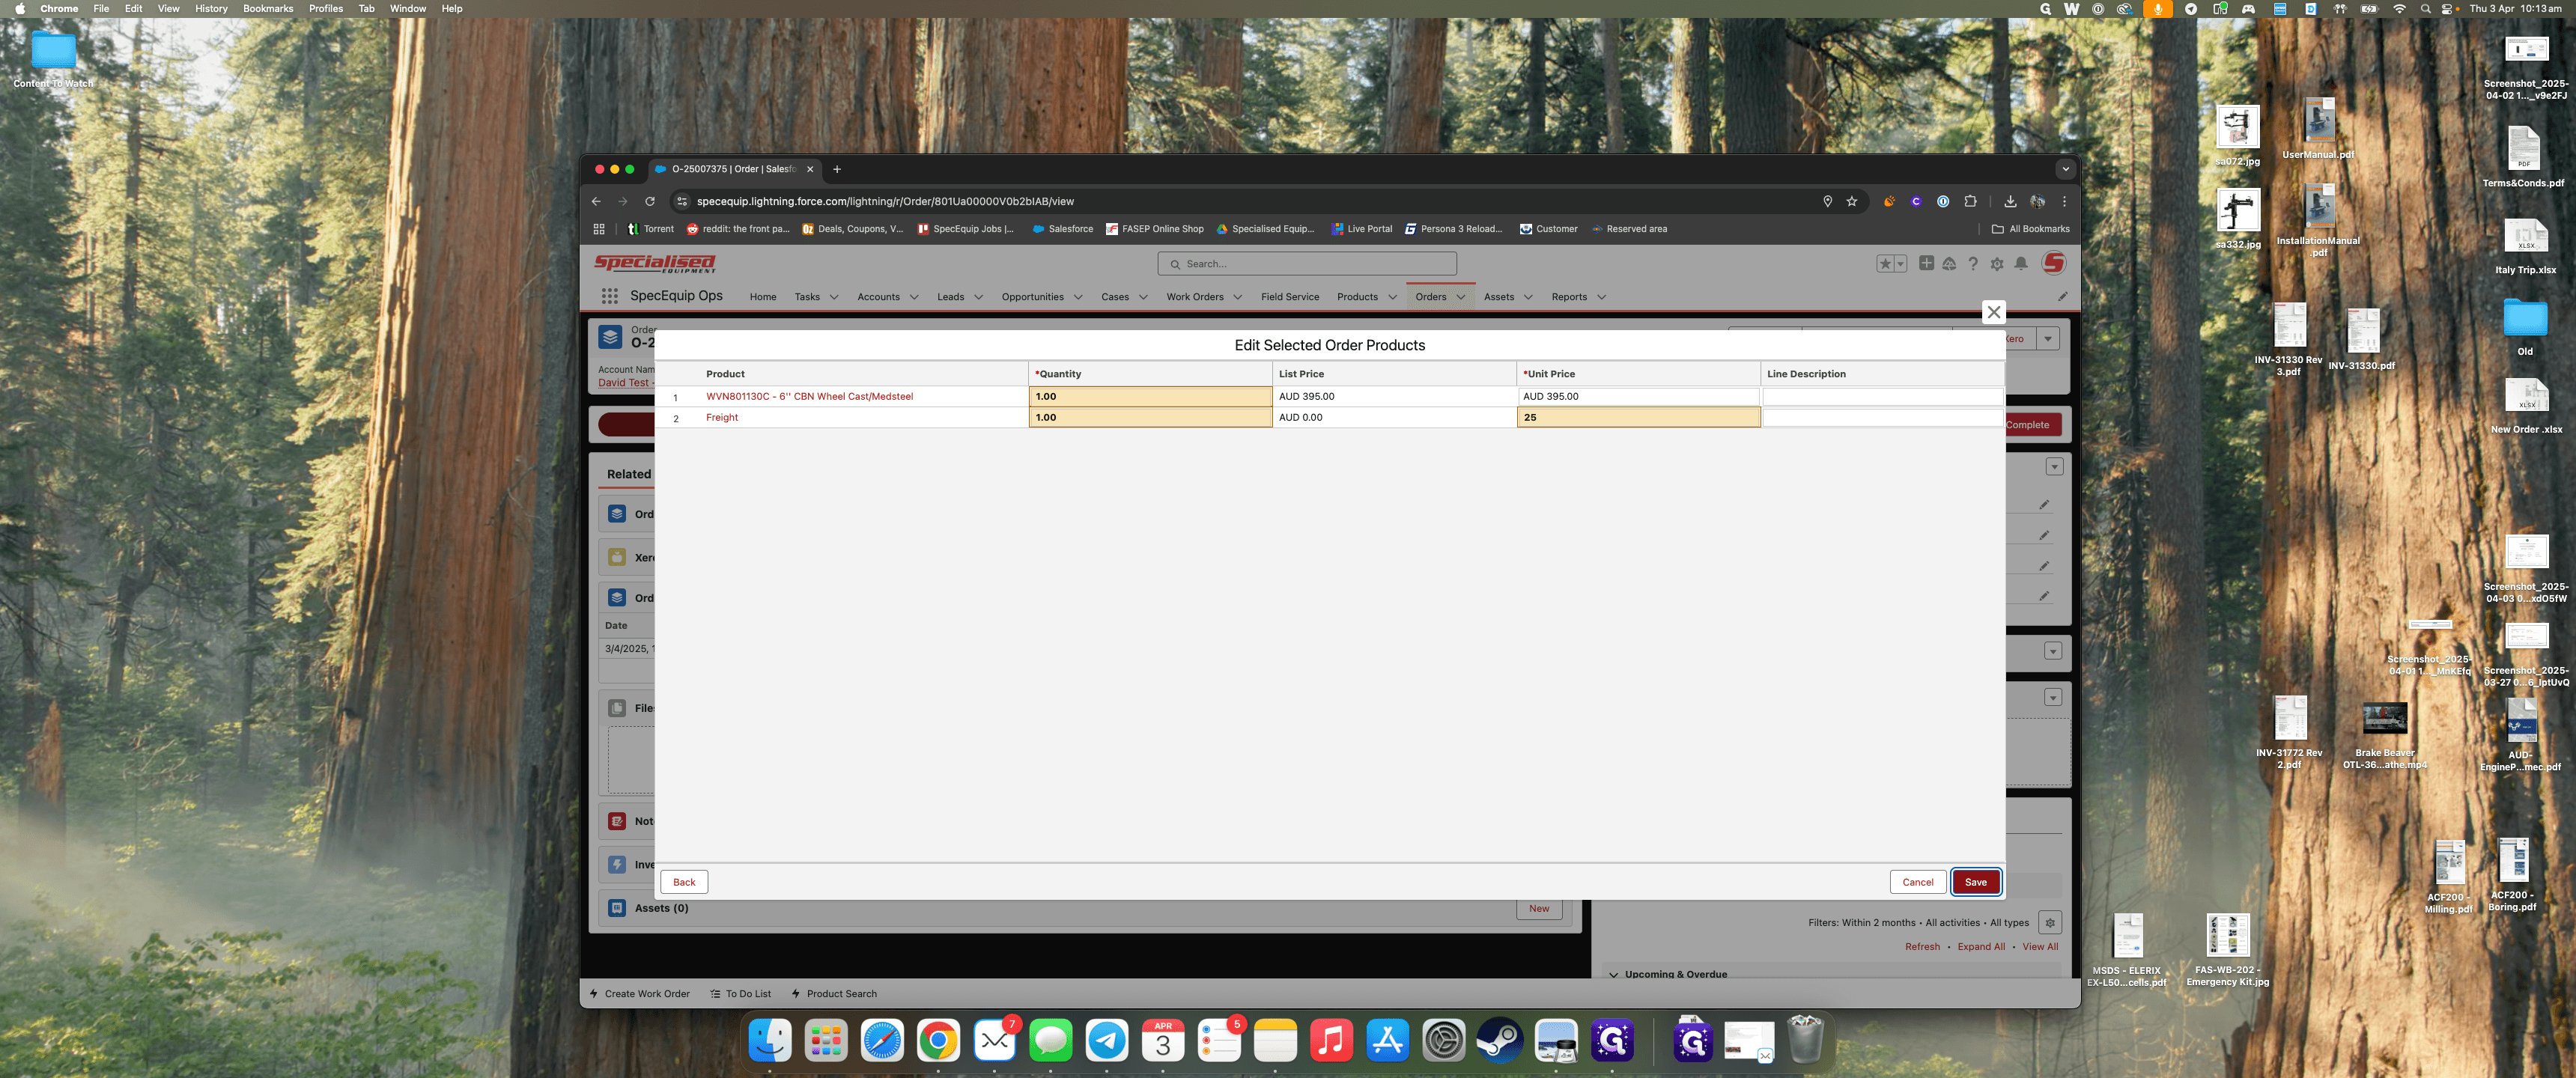This screenshot has width=2576, height=1078.
Task: Bookmark this page with Chrome's star icon
Action: (1852, 201)
